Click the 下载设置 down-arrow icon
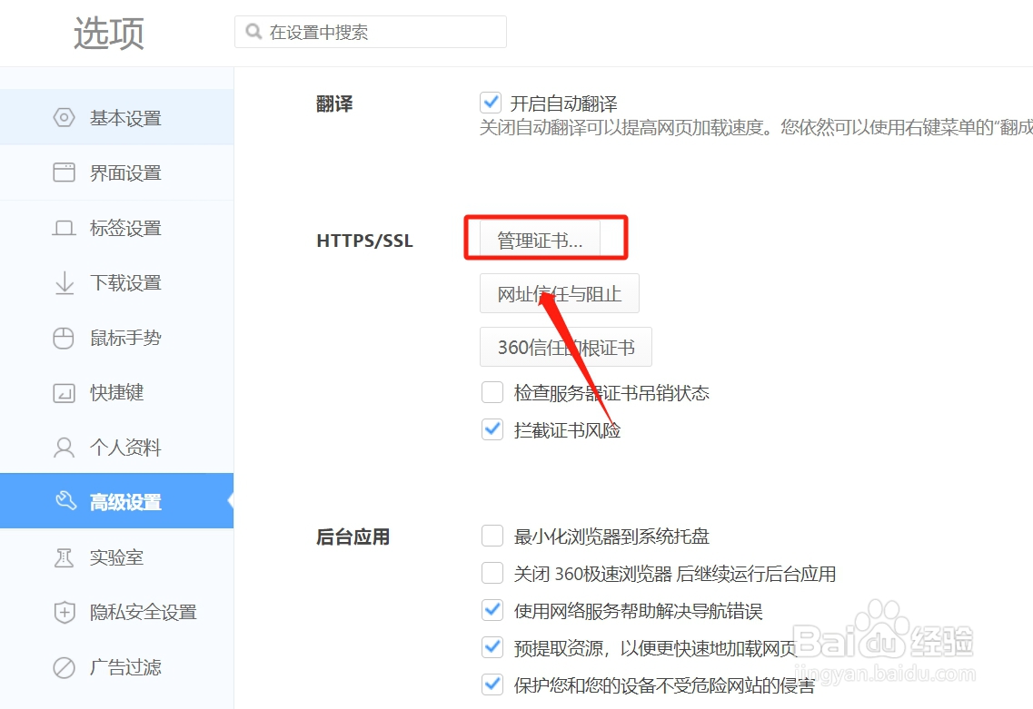 point(65,283)
